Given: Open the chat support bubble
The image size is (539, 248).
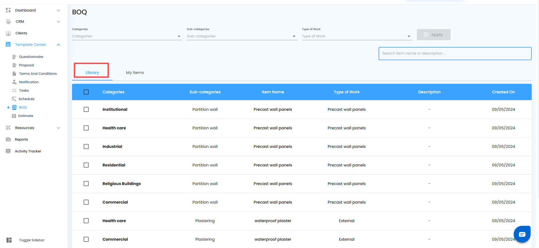Looking at the screenshot, I should [522, 234].
